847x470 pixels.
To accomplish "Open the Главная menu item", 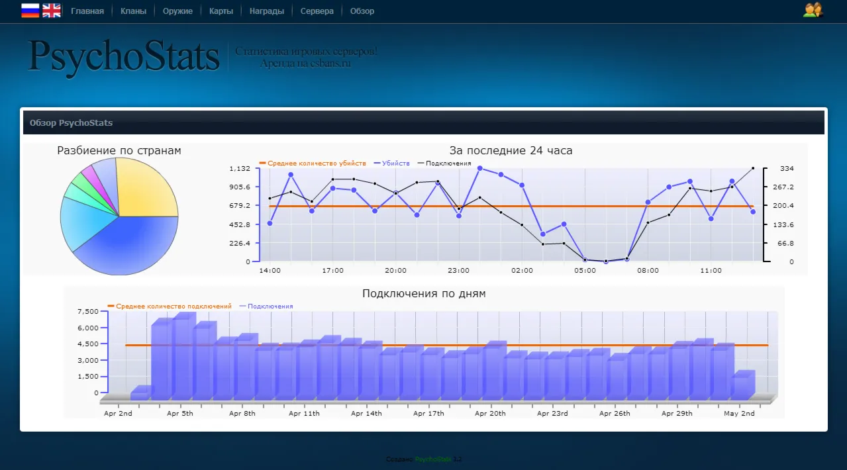I will [87, 11].
